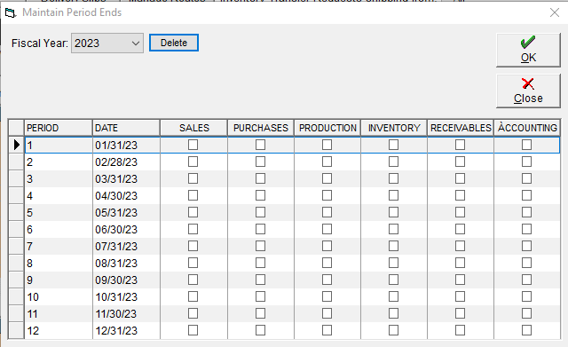The width and height of the screenshot is (568, 347).
Task: Click the Delete button
Action: [174, 43]
